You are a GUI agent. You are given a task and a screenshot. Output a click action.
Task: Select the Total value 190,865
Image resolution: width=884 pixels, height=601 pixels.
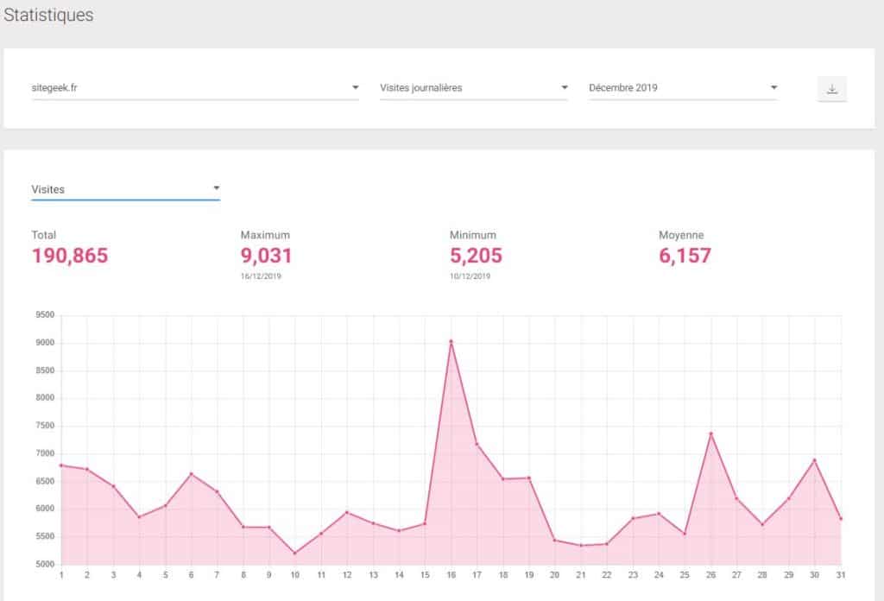(69, 256)
